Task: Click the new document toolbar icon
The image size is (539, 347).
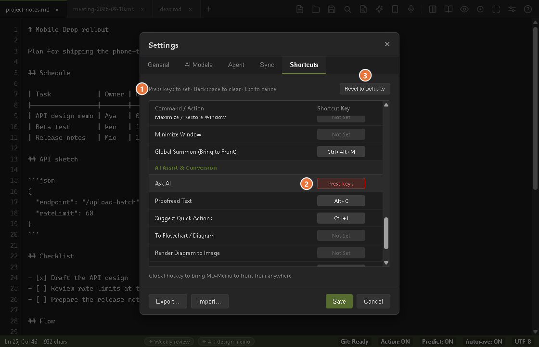Action: pyautogui.click(x=300, y=9)
